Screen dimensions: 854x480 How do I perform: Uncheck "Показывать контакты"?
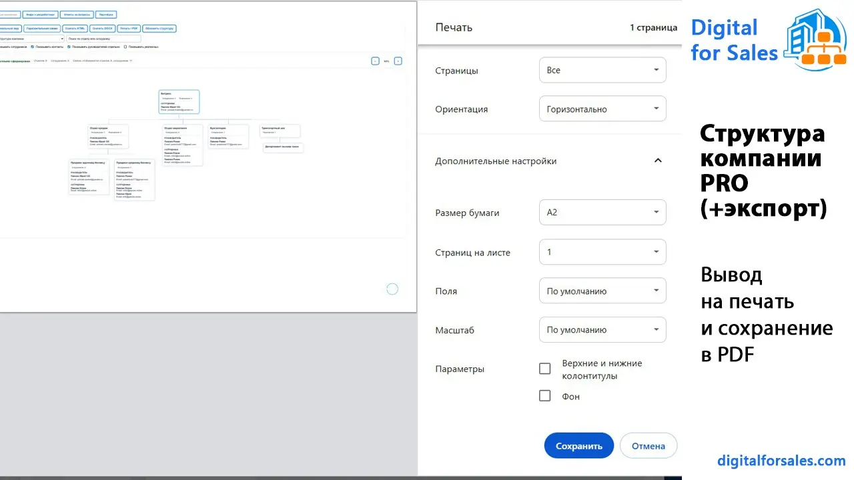[x=32, y=47]
